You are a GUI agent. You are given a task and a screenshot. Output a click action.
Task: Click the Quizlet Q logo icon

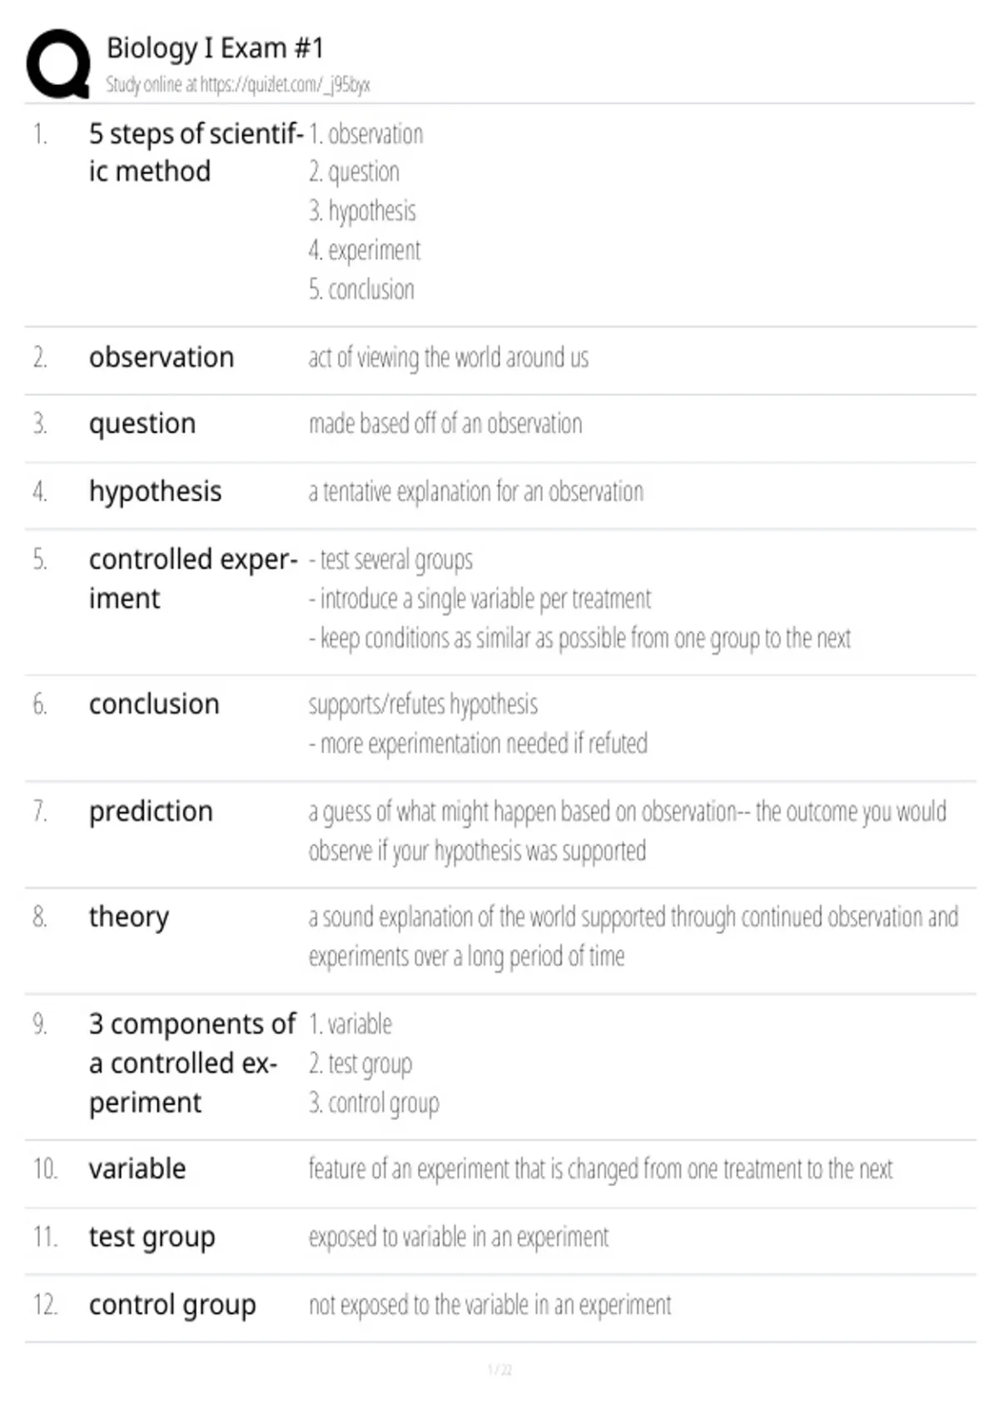coord(58,64)
